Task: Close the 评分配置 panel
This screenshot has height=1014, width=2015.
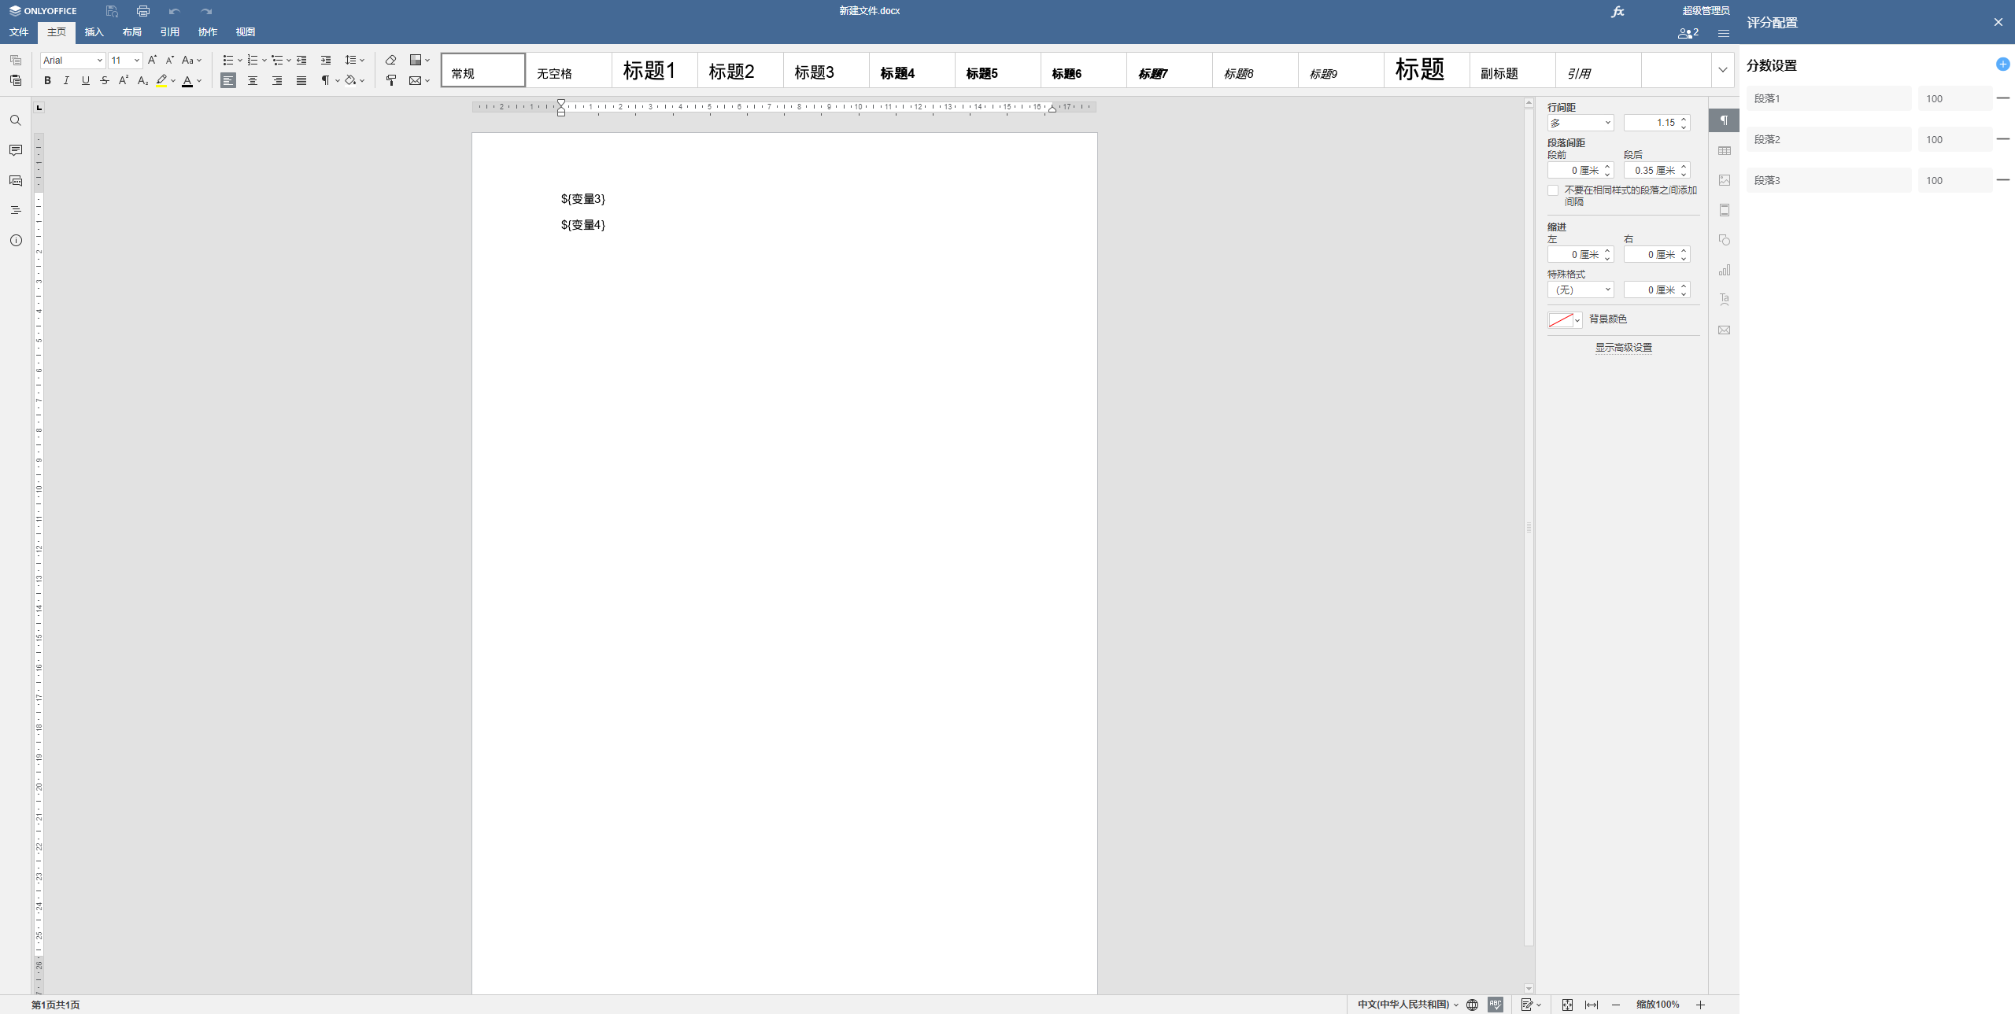Action: 1998,22
